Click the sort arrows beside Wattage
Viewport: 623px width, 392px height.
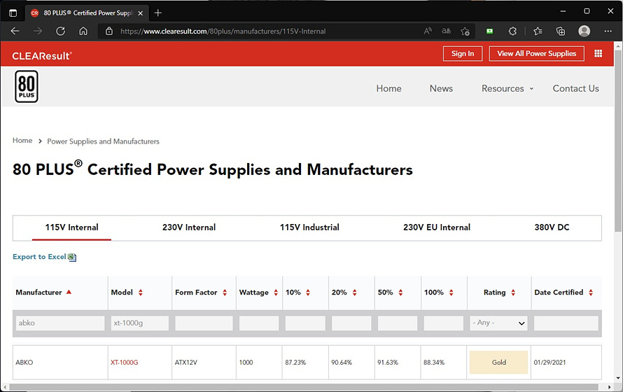click(x=276, y=293)
